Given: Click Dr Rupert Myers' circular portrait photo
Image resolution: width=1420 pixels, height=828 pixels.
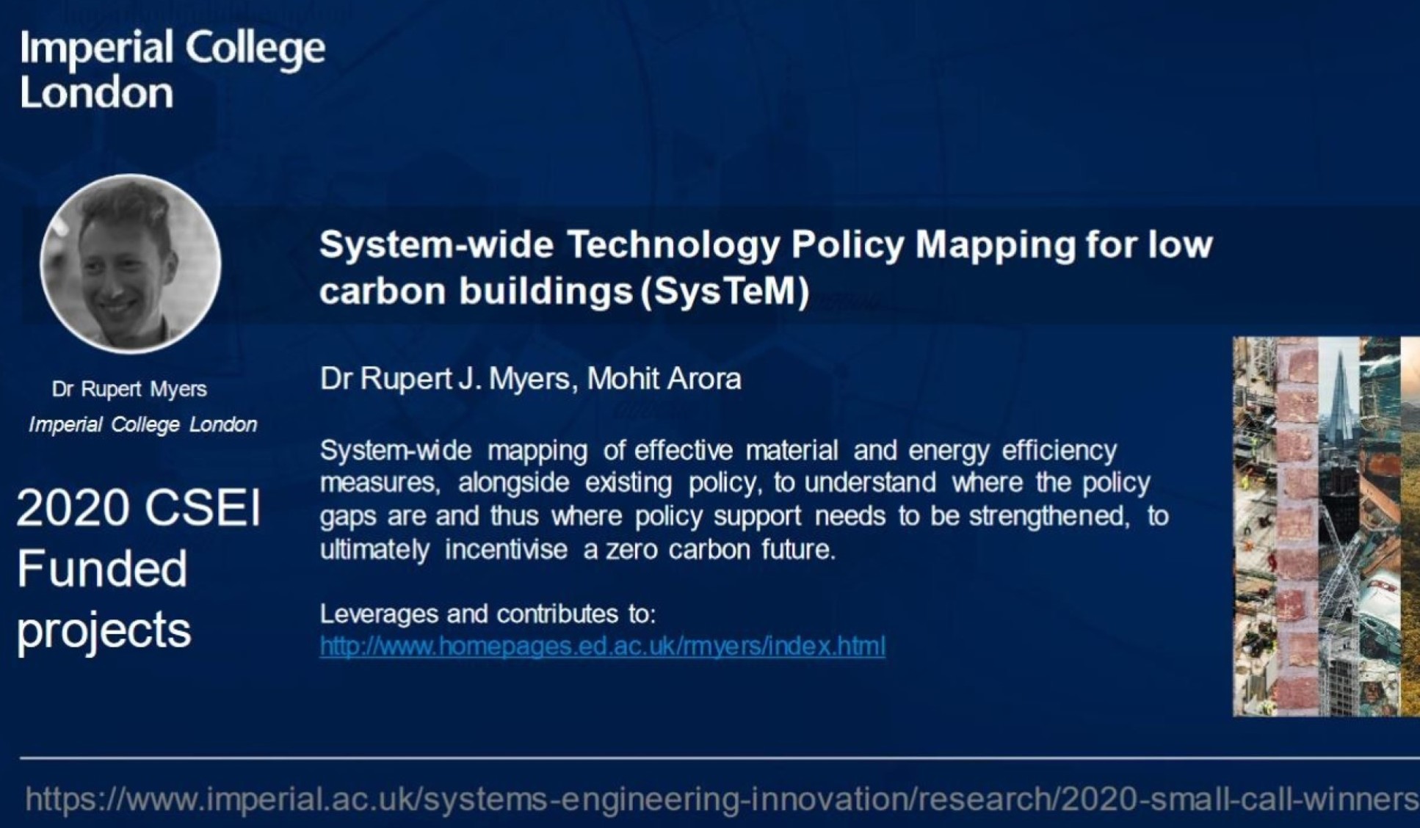Looking at the screenshot, I should point(131,264).
